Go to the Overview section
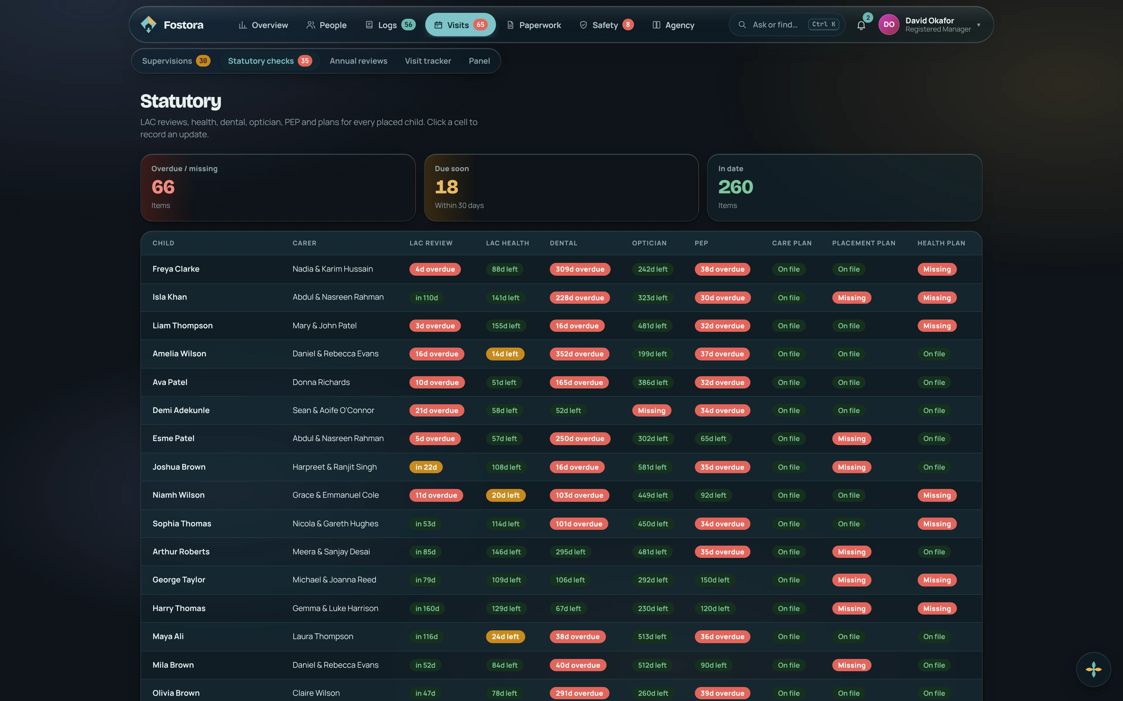 263,25
